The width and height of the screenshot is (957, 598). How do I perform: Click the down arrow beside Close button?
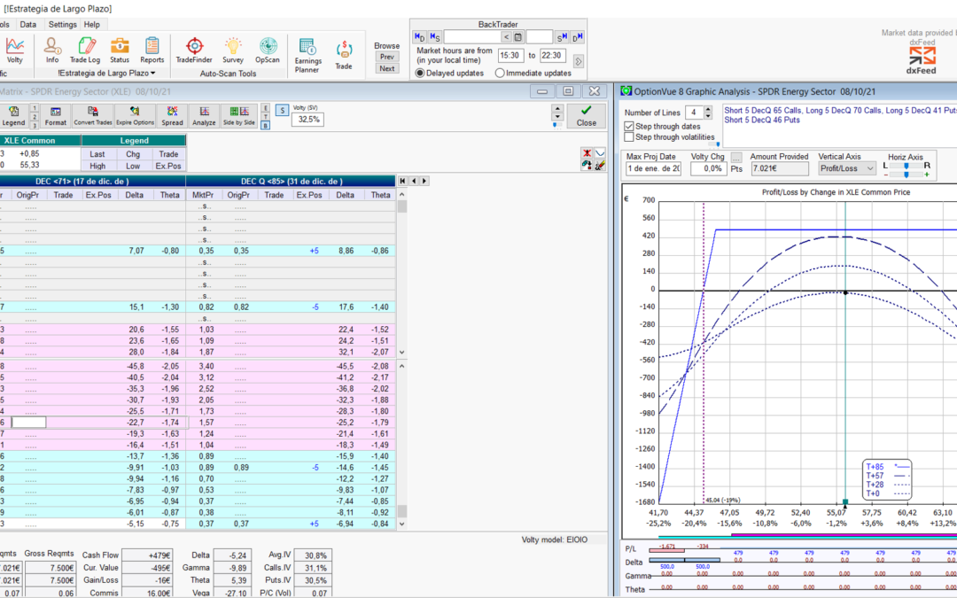pos(557,117)
